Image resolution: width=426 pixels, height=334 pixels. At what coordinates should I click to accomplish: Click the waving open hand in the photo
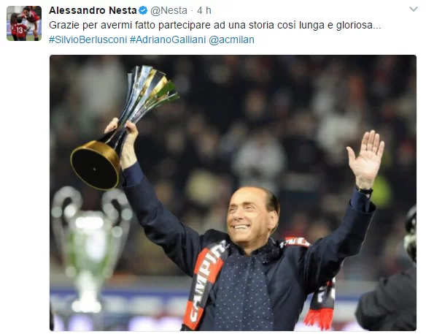pyautogui.click(x=366, y=159)
